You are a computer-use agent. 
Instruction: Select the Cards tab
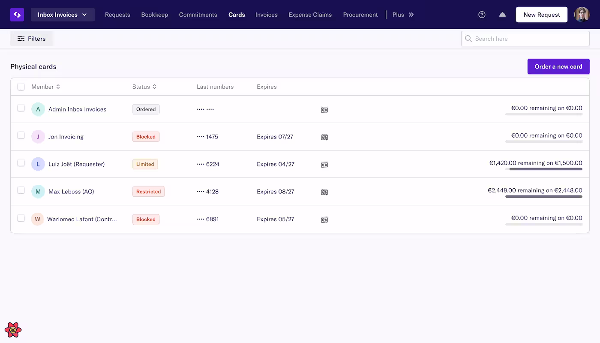coord(237,15)
